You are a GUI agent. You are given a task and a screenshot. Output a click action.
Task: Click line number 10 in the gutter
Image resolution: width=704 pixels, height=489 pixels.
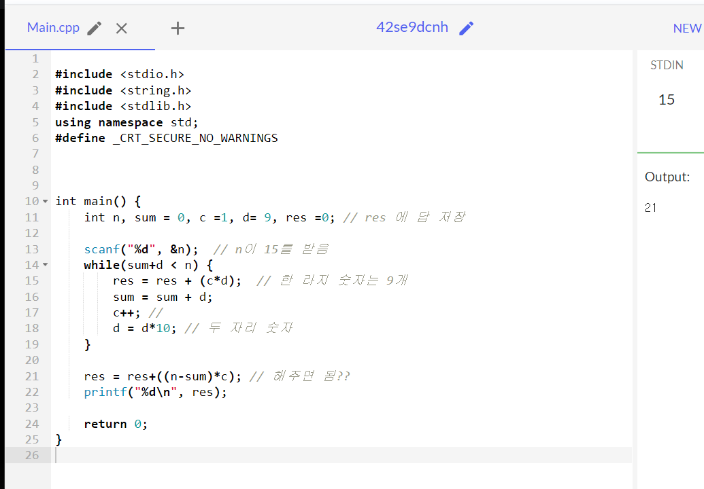[32, 201]
